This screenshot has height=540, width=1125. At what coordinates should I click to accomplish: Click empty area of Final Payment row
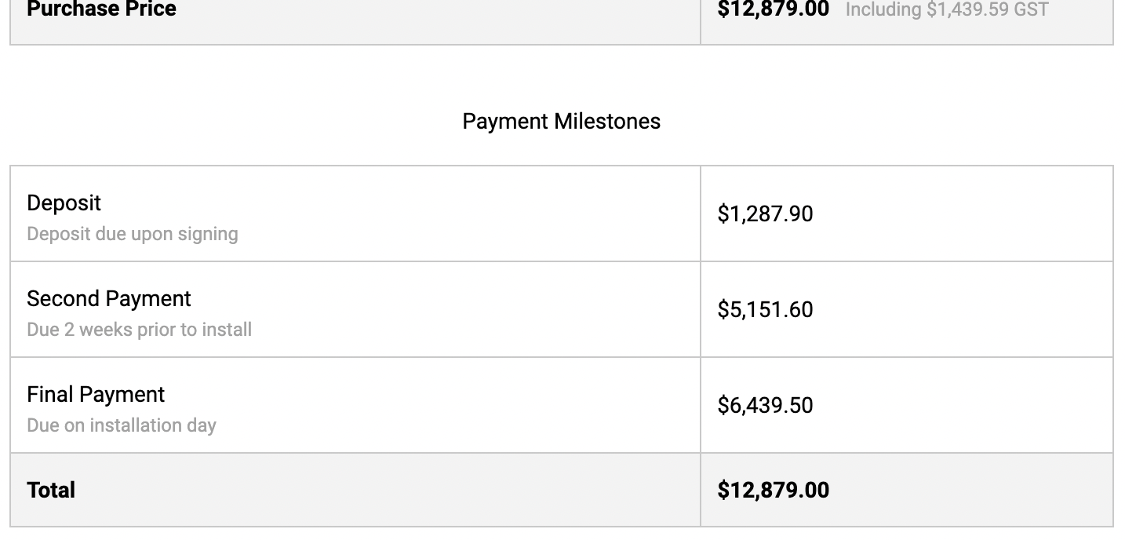[x=471, y=405]
